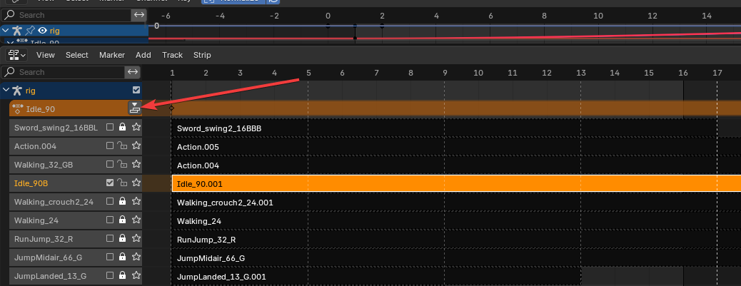
Task: Click frame 9 on the NLA timeline ruler
Action: (445, 72)
